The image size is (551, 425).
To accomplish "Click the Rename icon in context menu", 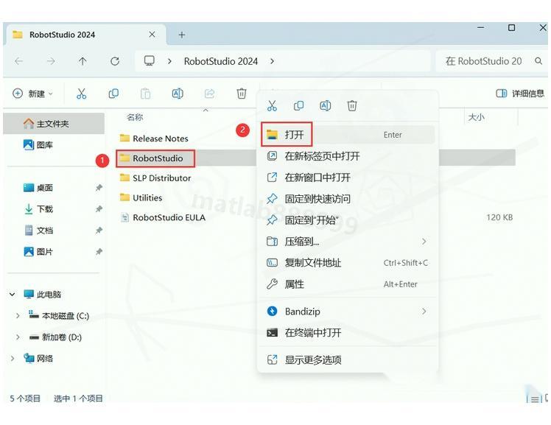I will [x=326, y=106].
